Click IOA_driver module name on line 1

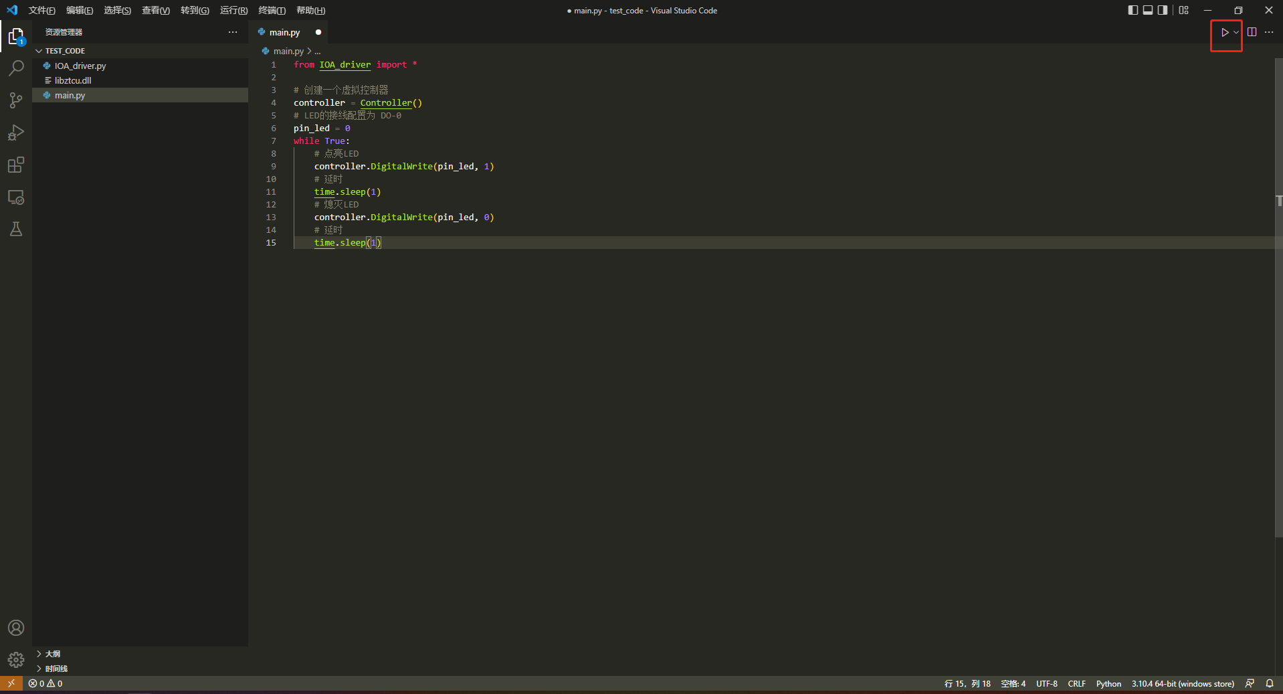tap(344, 64)
